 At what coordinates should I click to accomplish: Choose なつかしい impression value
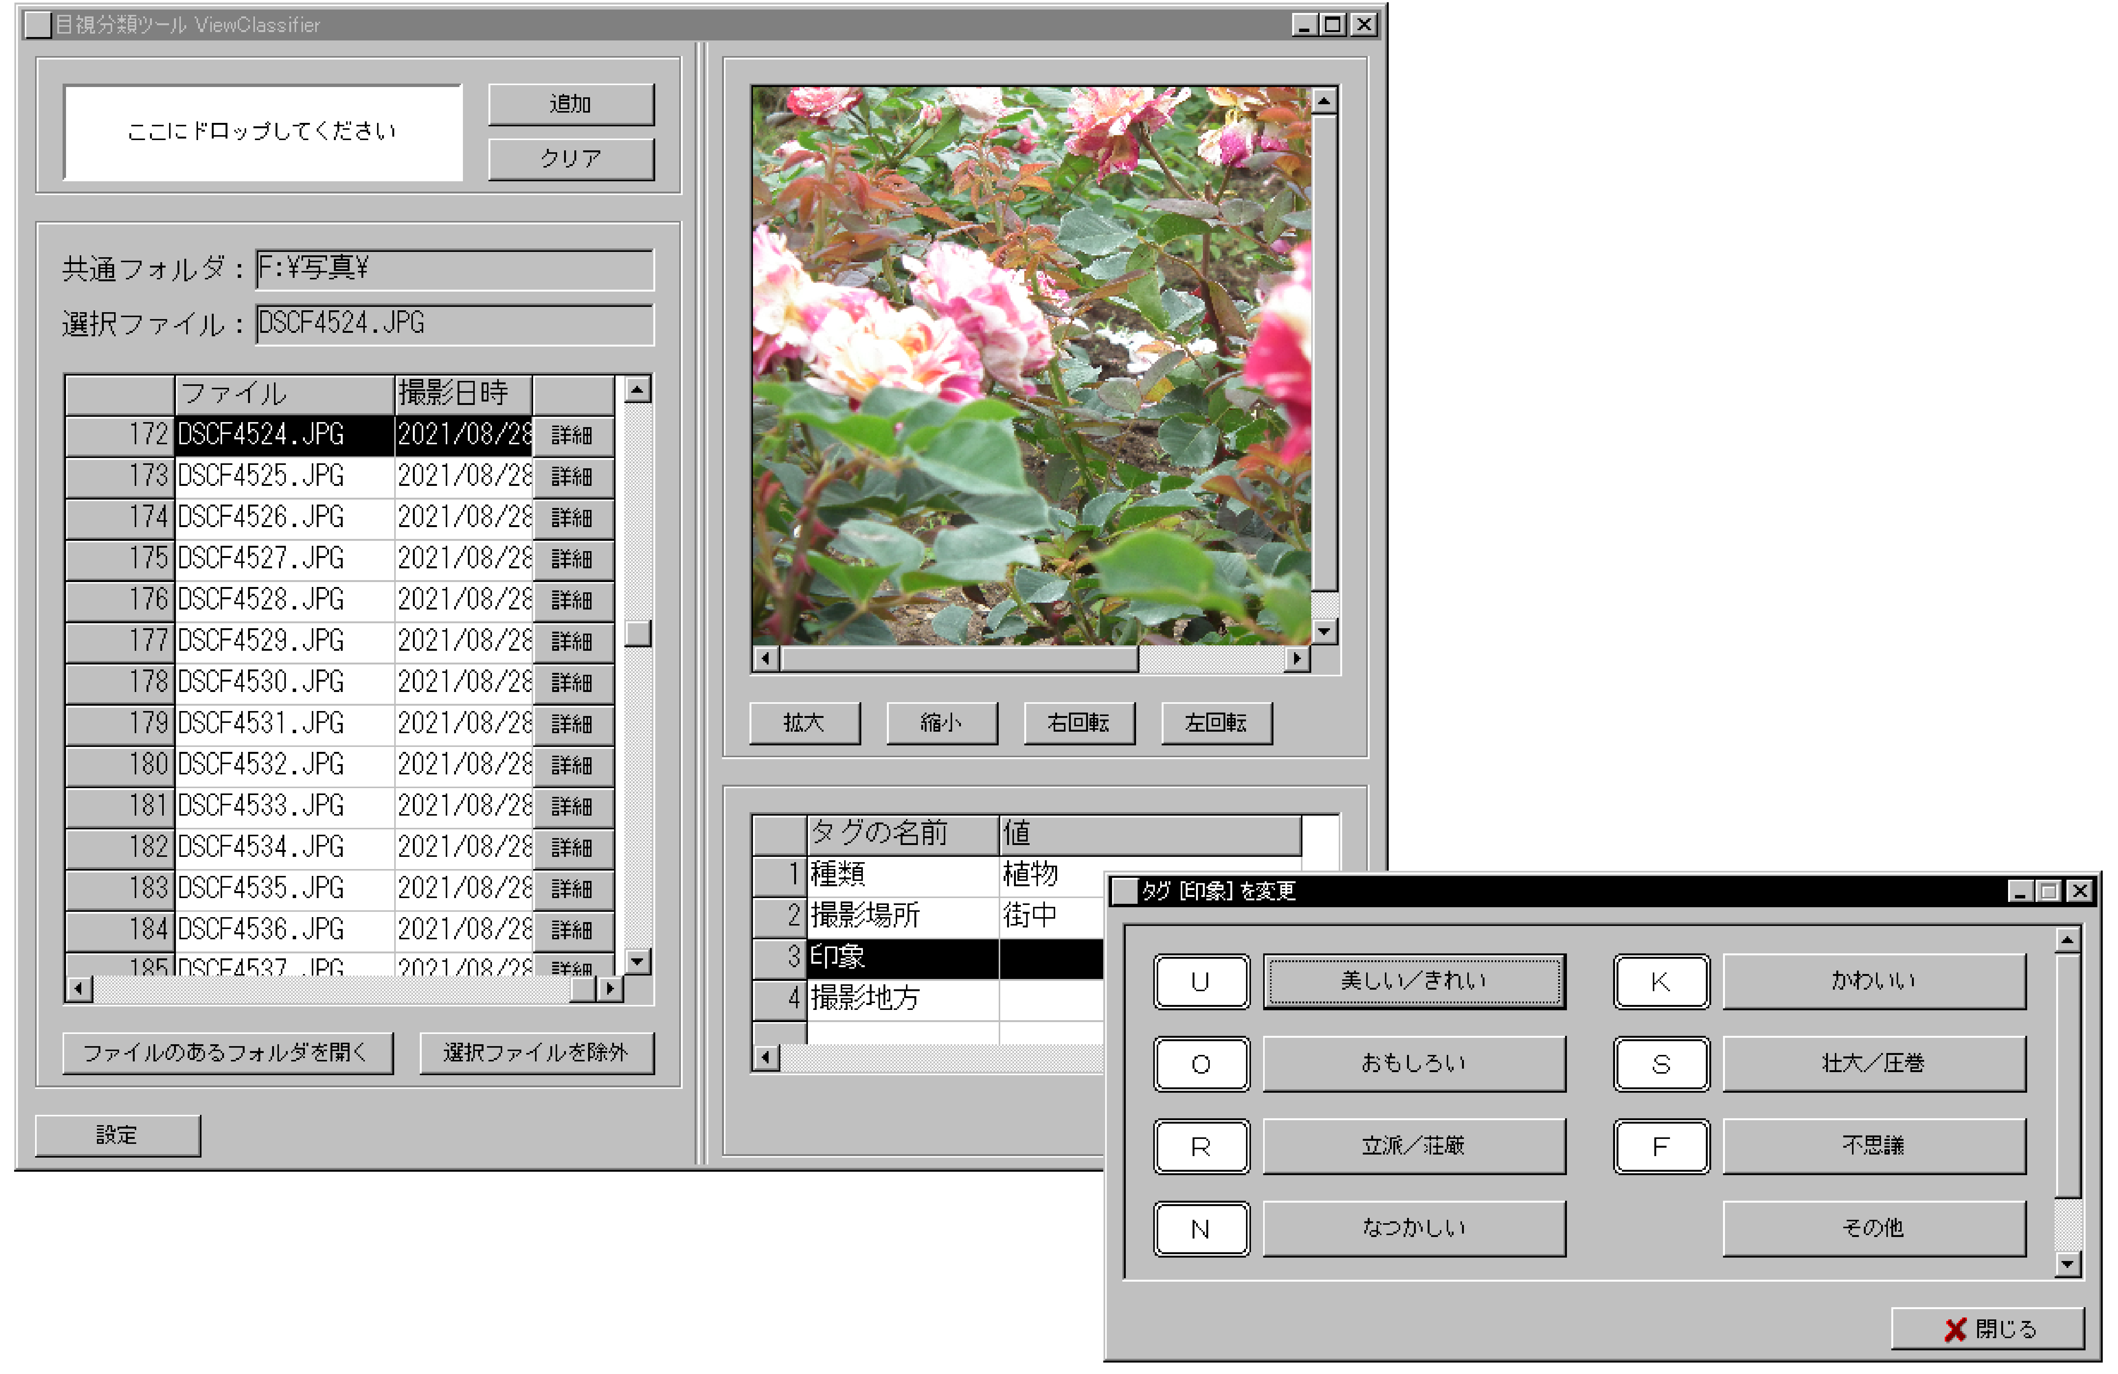[1415, 1230]
